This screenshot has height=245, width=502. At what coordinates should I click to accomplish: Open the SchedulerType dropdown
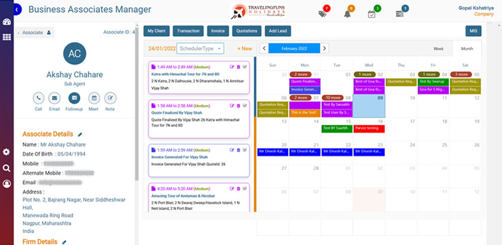pos(200,48)
